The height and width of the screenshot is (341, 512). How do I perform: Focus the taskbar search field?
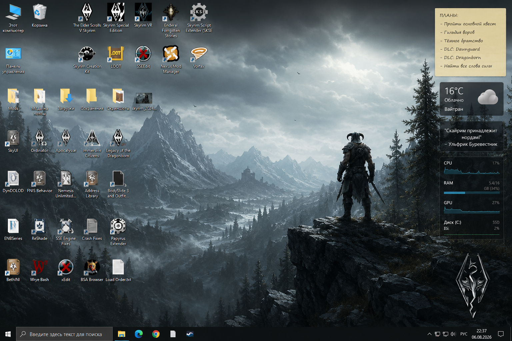point(64,334)
